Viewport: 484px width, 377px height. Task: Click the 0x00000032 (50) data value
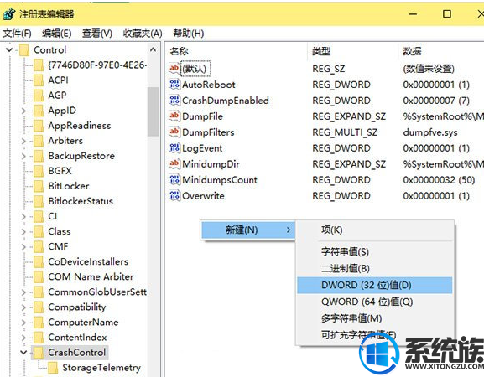[x=439, y=180]
